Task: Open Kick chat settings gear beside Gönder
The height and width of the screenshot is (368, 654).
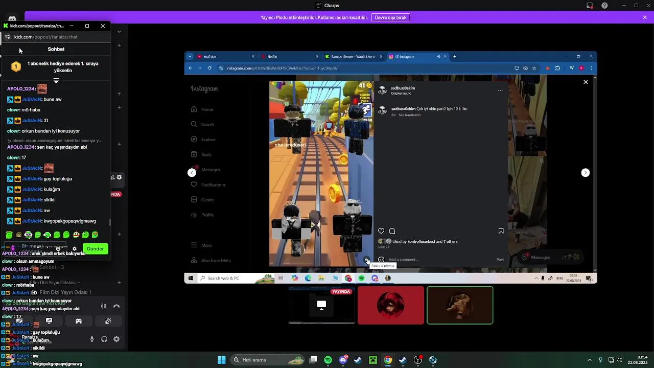Action: tap(75, 249)
